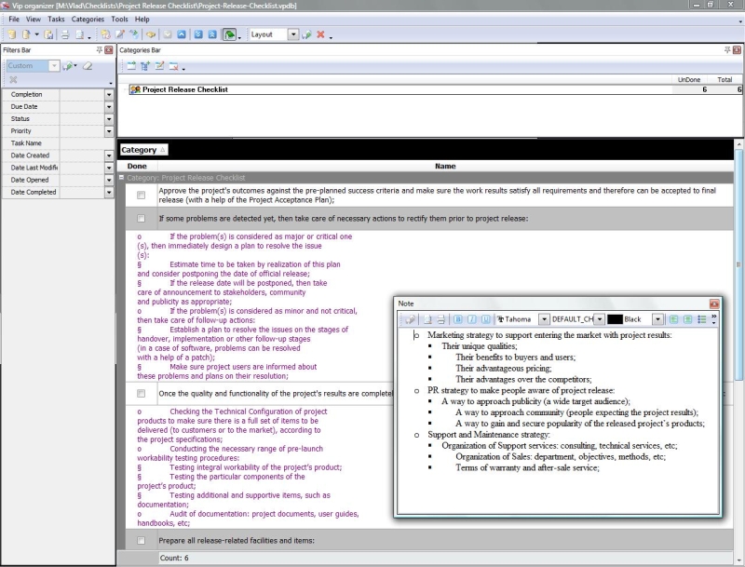The image size is (745, 567).
Task: Open the Layout dropdown in toolbar
Action: pos(293,34)
